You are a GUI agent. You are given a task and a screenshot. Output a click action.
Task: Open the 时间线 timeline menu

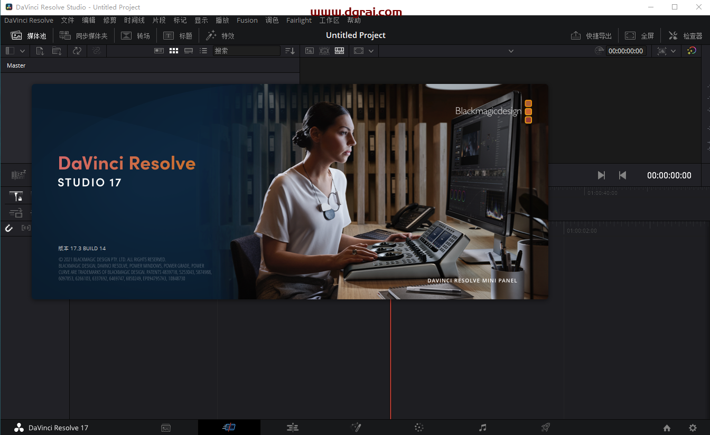coord(134,20)
